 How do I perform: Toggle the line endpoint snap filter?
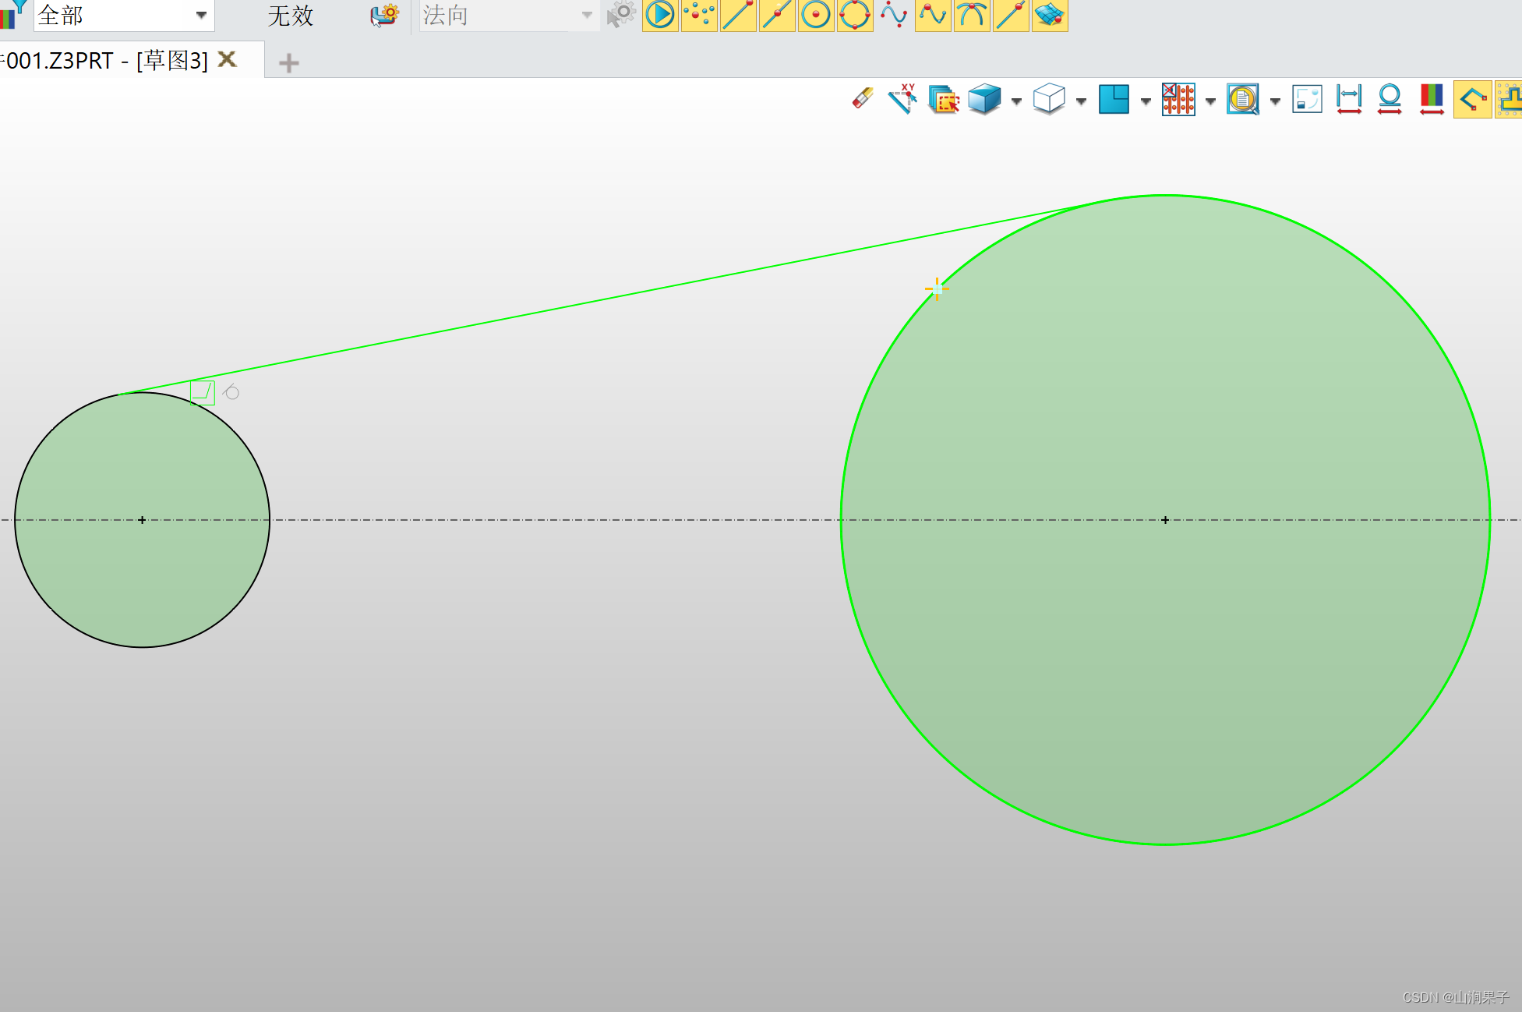[738, 15]
